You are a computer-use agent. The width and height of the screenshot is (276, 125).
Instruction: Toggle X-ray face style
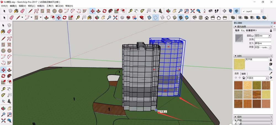pos(149,18)
